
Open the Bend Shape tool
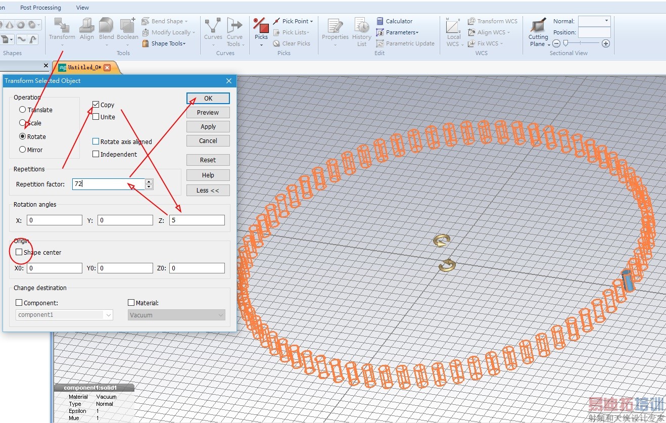(164, 21)
